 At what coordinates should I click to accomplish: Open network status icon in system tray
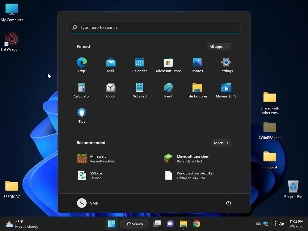tap(274, 224)
